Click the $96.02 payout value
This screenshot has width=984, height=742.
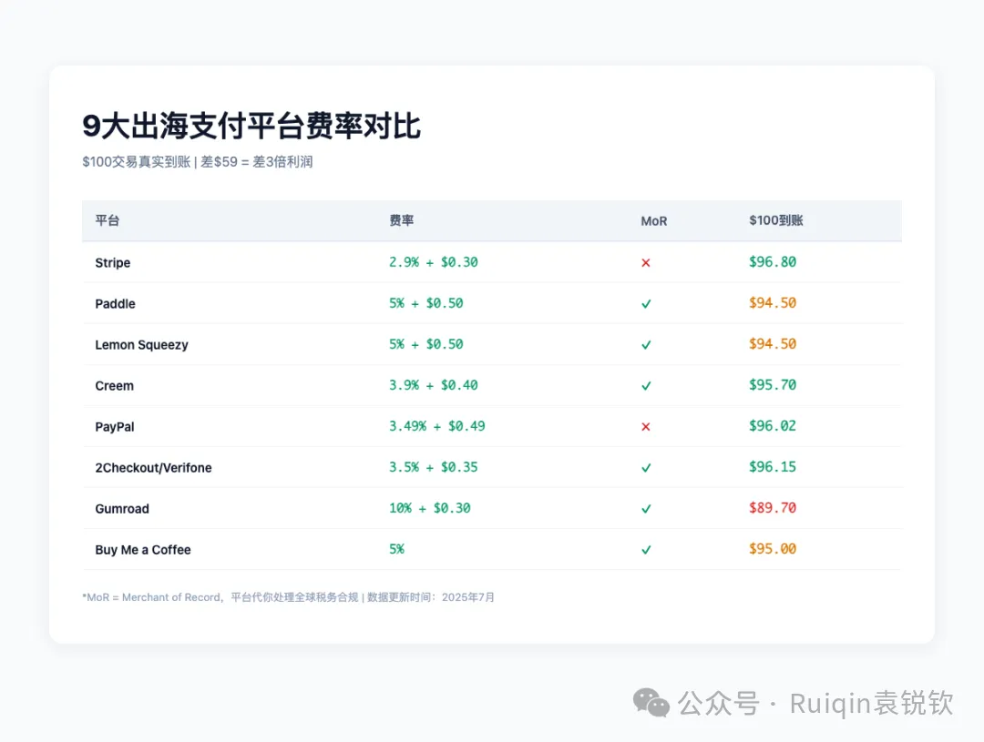(x=773, y=426)
